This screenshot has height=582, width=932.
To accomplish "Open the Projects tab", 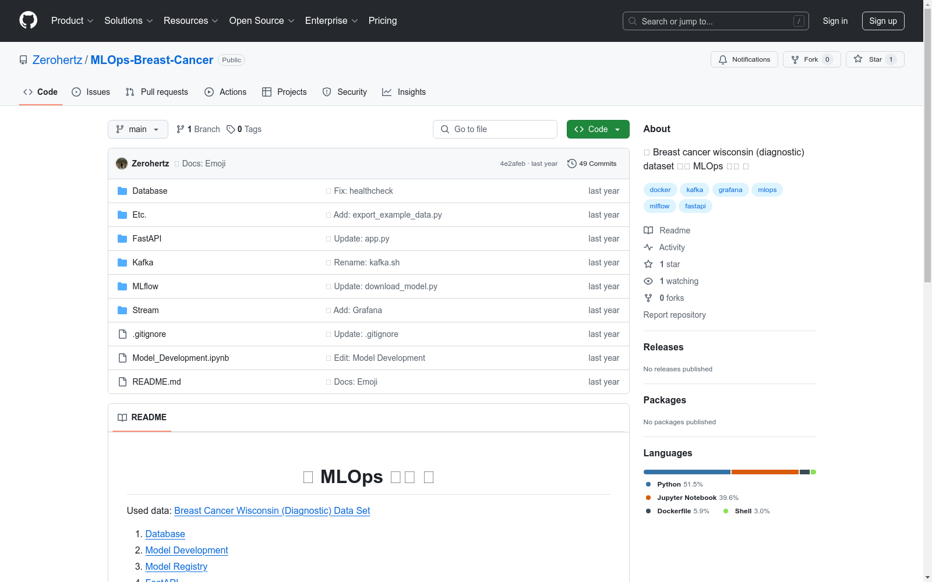I will (x=284, y=92).
